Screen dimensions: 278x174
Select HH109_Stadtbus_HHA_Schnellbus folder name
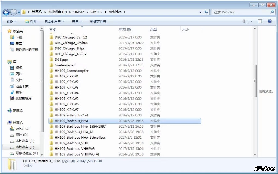pos(80,137)
